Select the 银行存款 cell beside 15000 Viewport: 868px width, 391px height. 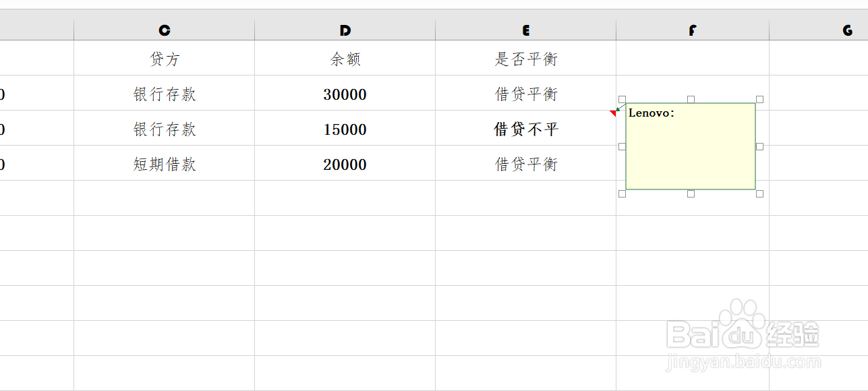click(x=165, y=129)
